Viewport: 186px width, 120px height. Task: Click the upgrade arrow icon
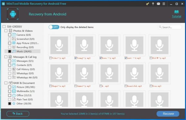(x=153, y=4)
